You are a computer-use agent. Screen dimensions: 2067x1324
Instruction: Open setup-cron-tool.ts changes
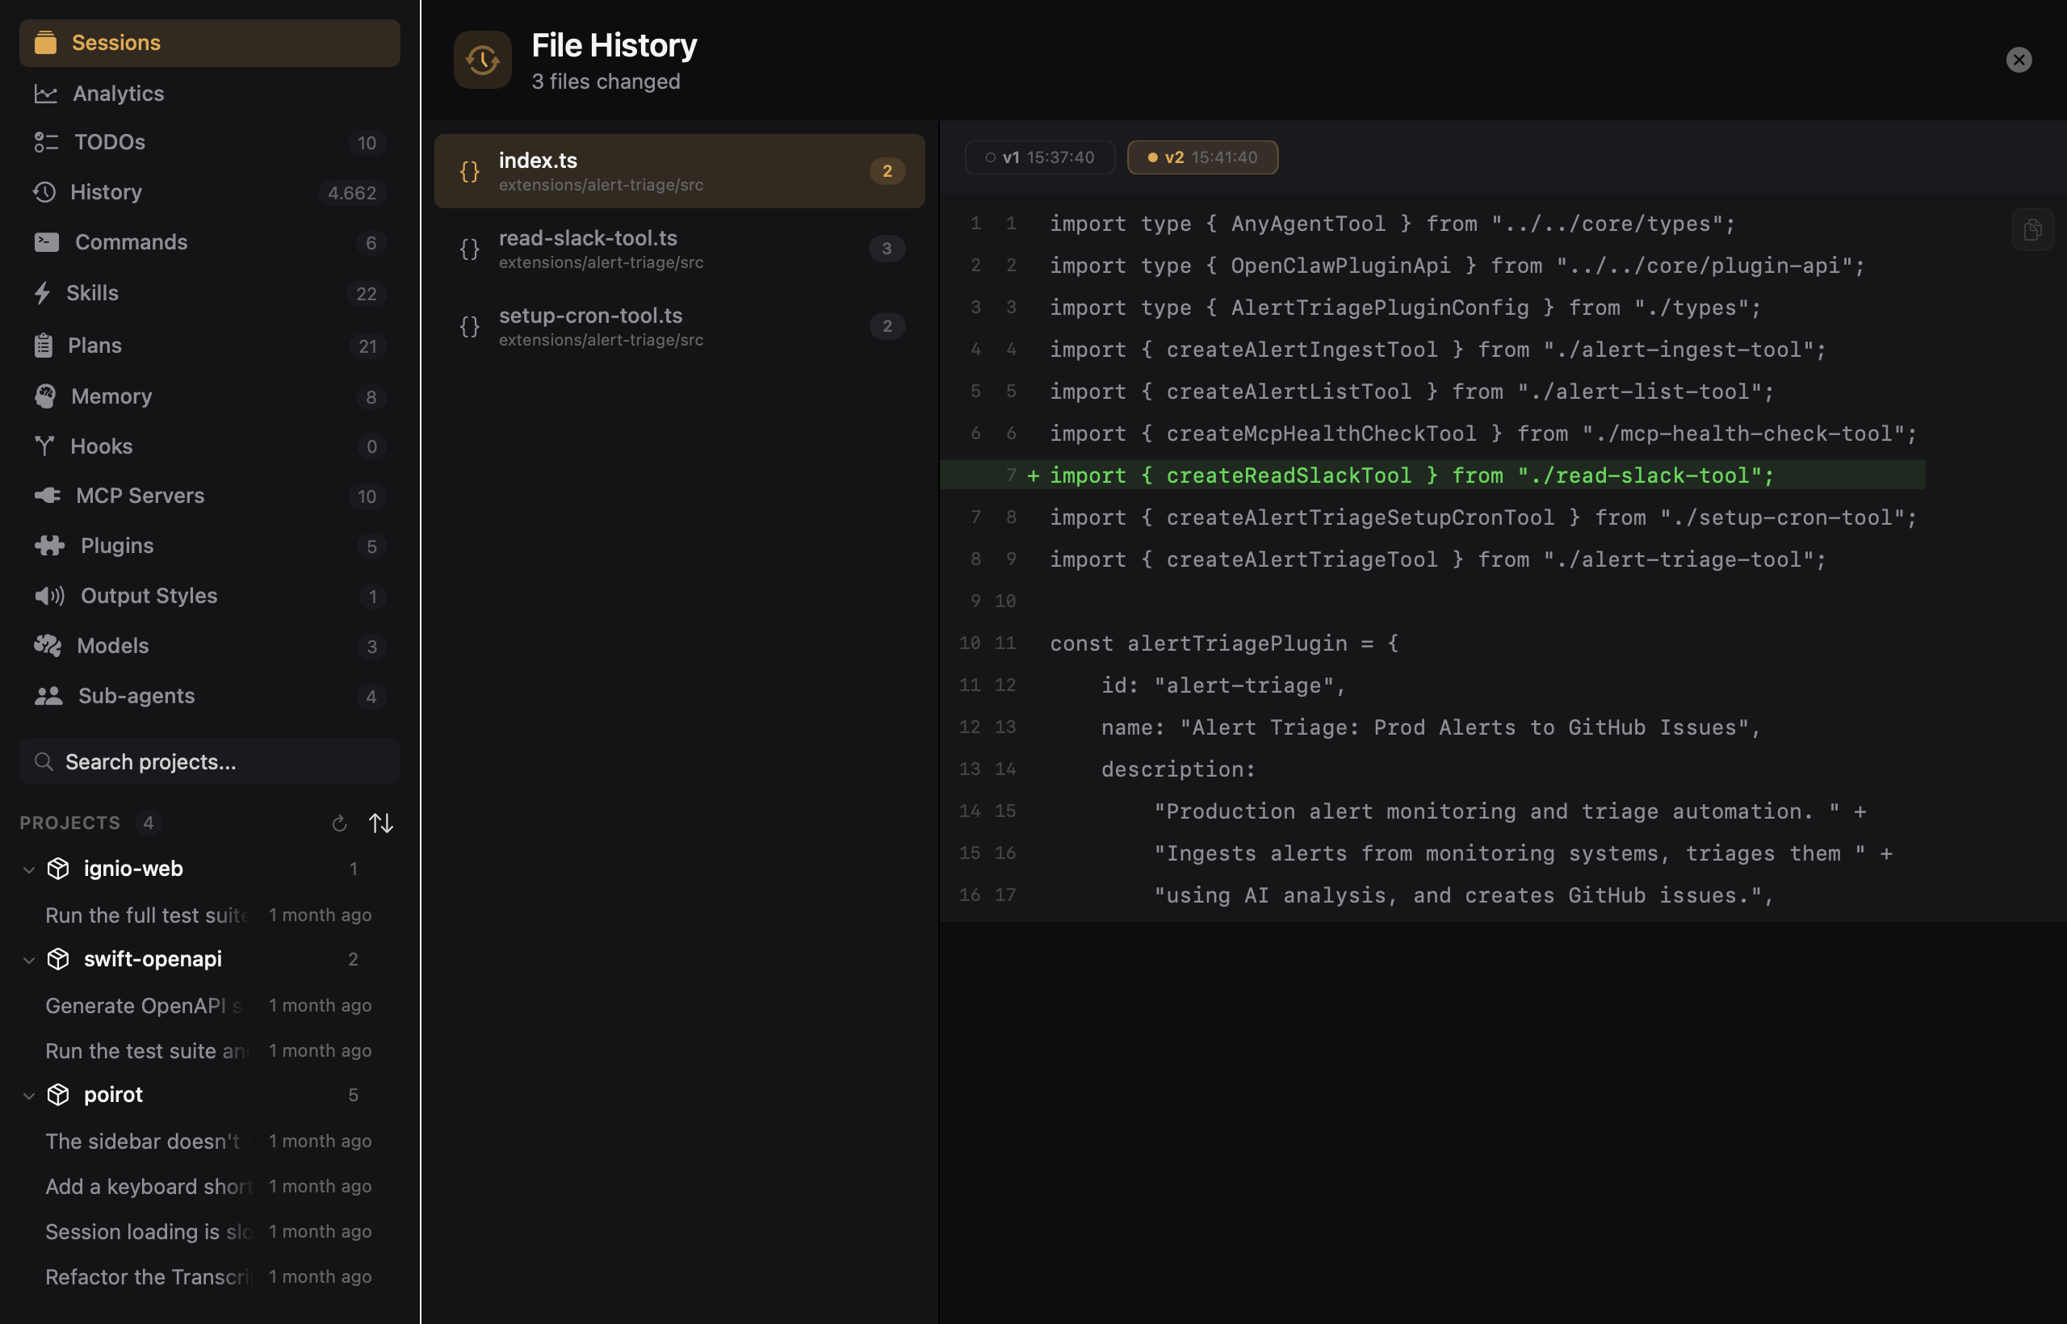(678, 326)
